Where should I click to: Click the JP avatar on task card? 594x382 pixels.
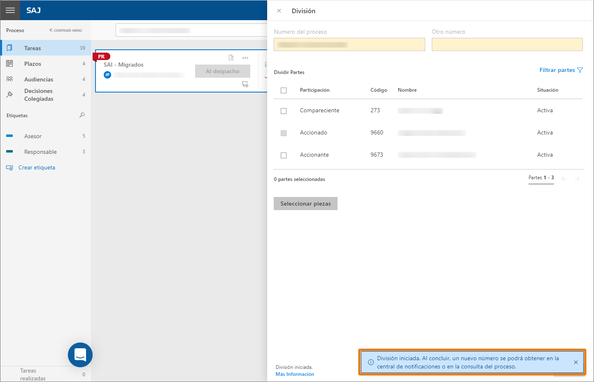(107, 75)
